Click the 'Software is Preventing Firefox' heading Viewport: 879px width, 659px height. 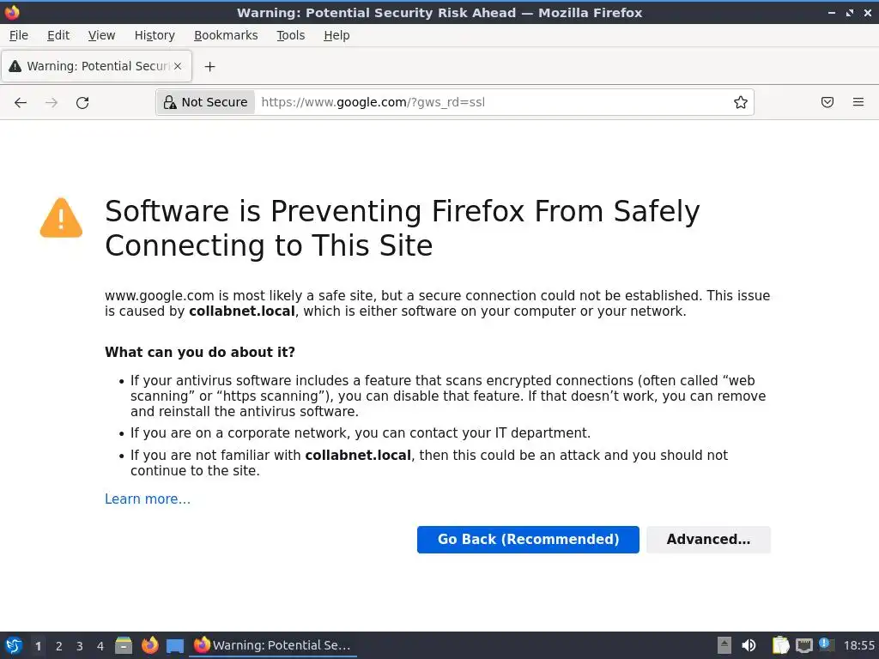(x=402, y=228)
